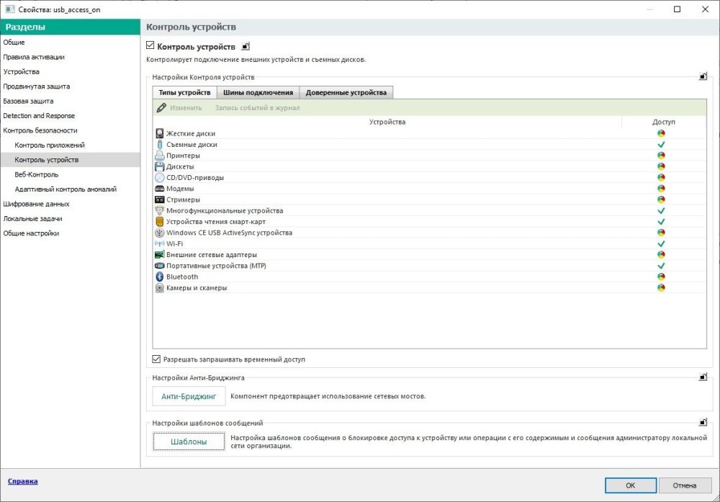Toggle lock for Настройки Анти-Бриджинга
The width and height of the screenshot is (720, 502).
click(703, 377)
